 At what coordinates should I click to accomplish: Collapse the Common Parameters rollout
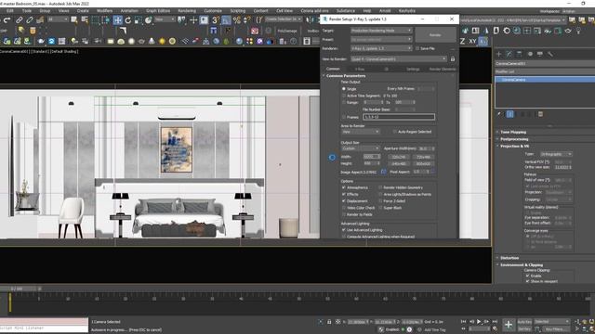click(346, 76)
